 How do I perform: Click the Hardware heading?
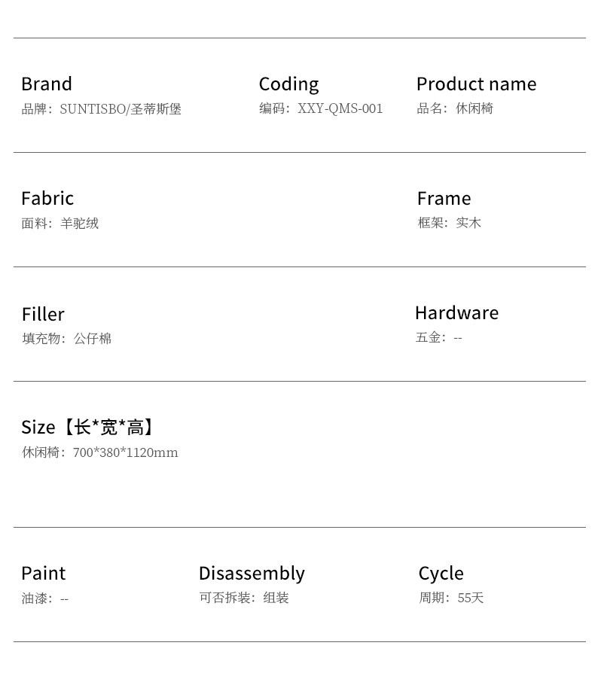pyautogui.click(x=456, y=313)
